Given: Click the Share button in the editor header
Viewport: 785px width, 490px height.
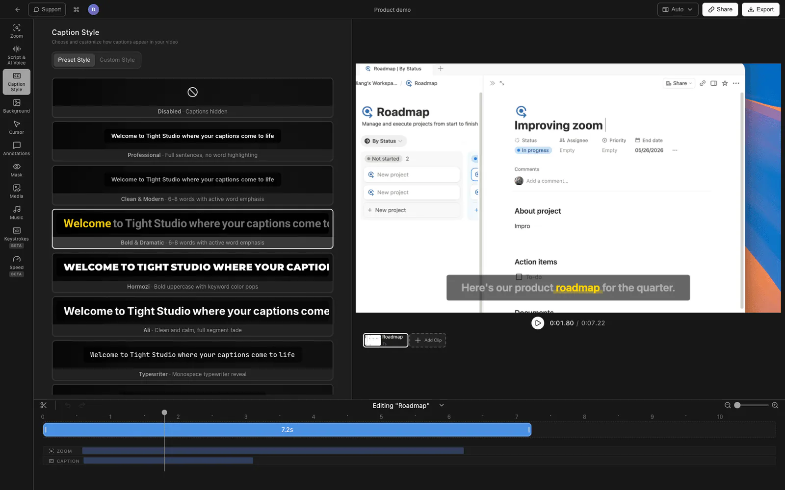Looking at the screenshot, I should pyautogui.click(x=720, y=9).
